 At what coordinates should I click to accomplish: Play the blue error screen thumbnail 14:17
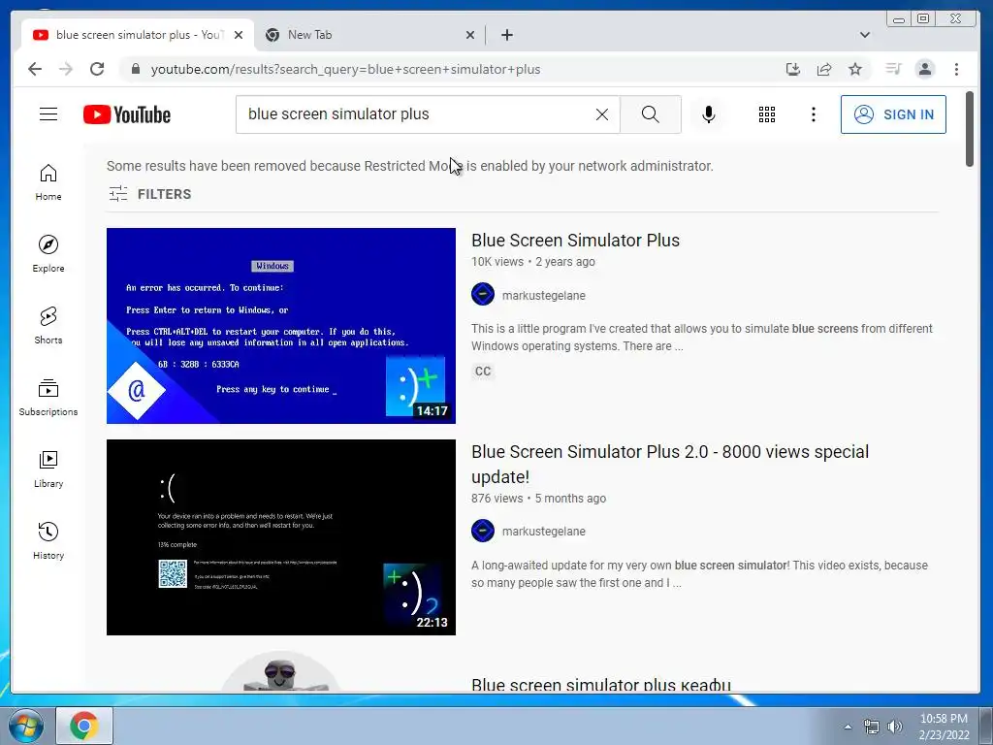[280, 326]
